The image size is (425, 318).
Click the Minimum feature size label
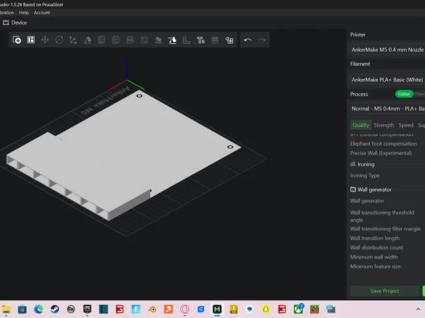pyautogui.click(x=375, y=266)
